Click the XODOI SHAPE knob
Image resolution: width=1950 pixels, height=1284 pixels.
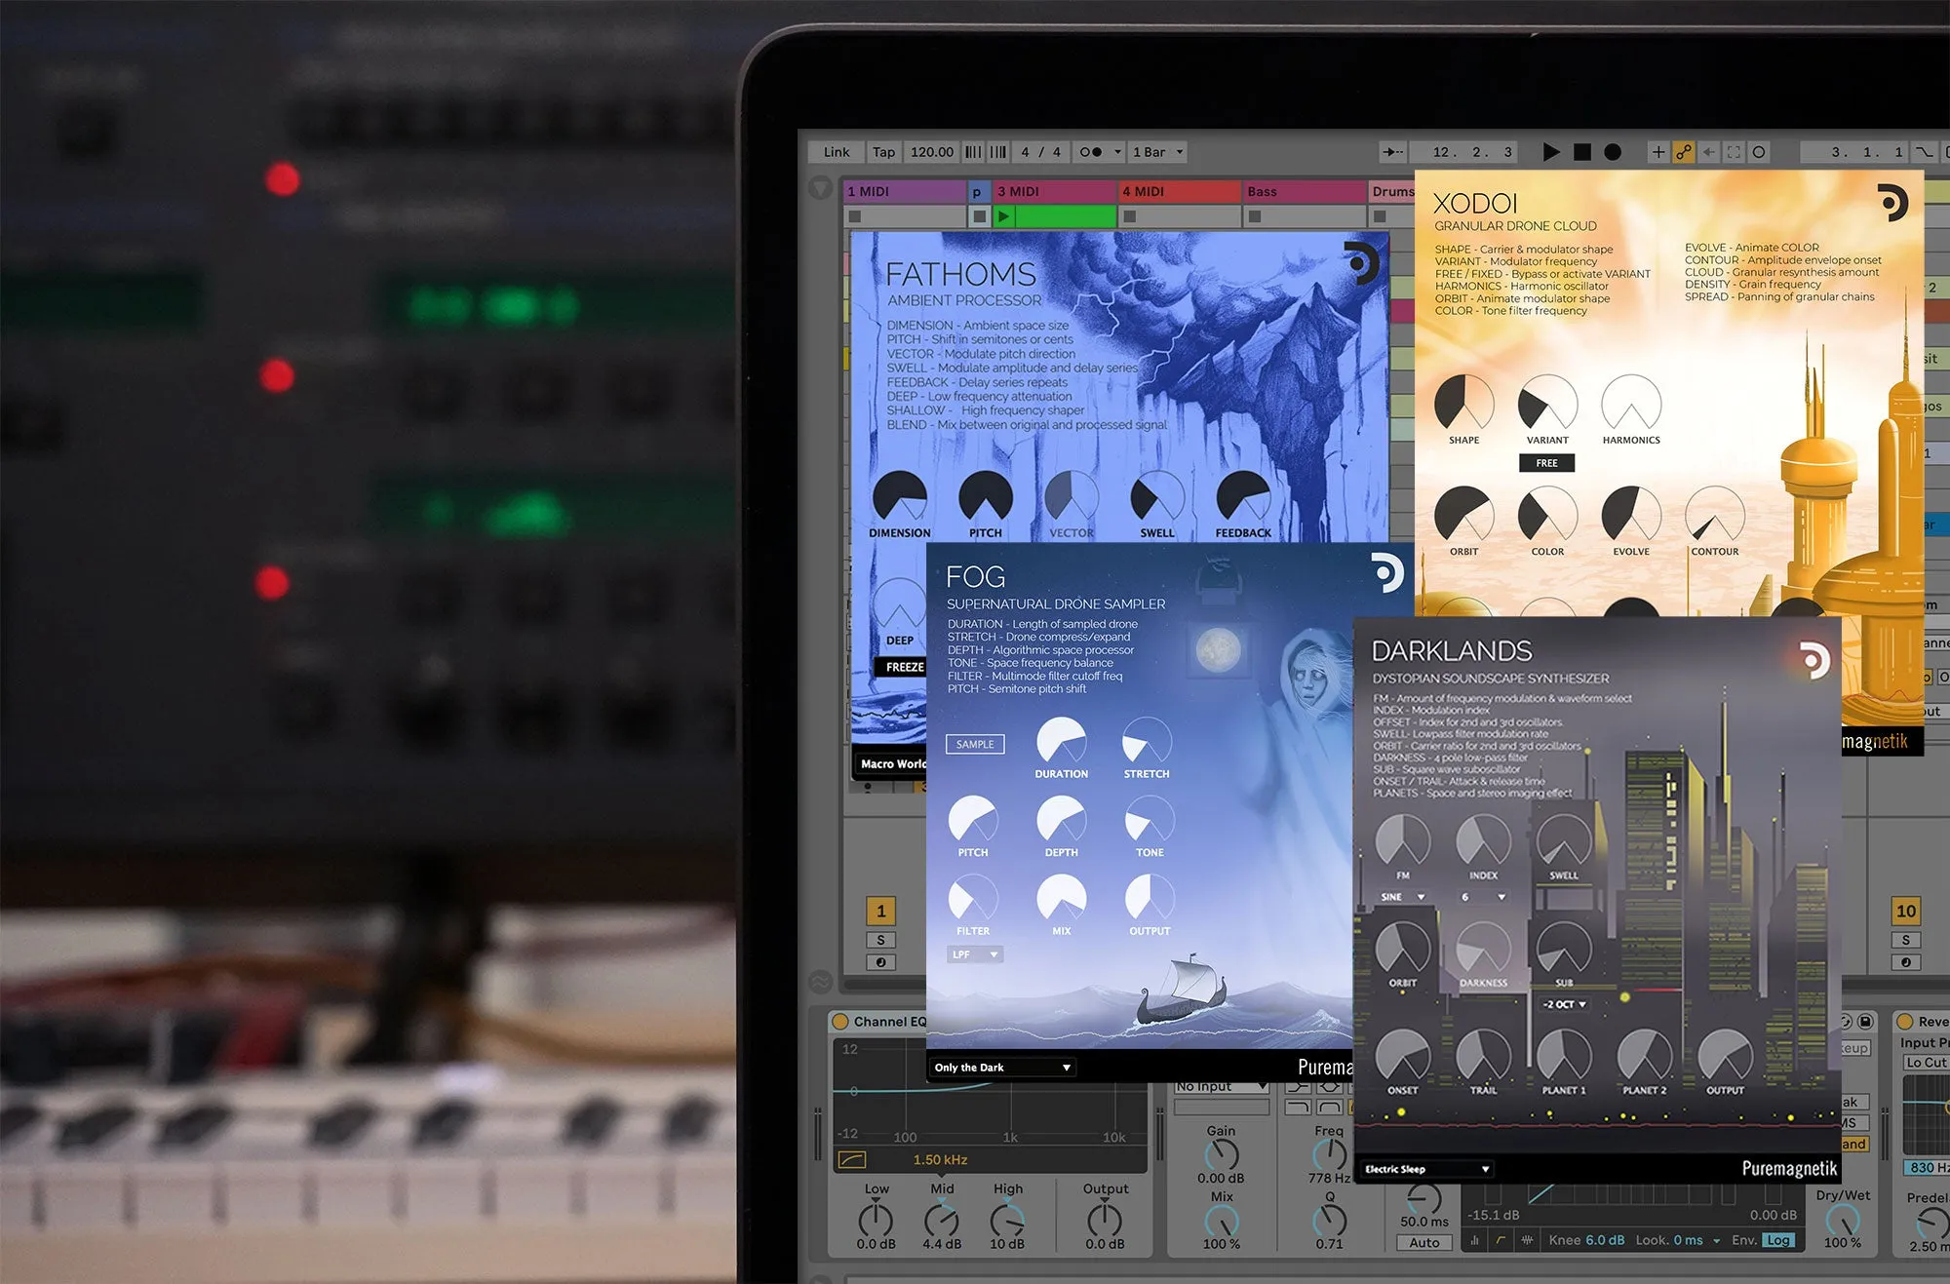tap(1463, 402)
